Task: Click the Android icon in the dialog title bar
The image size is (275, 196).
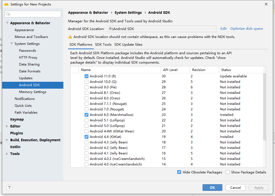Action: (x=7, y=4)
